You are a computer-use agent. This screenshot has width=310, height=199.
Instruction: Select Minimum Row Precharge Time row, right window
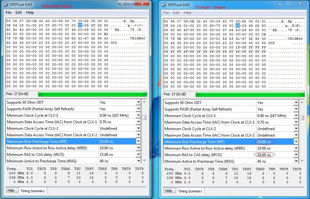(229, 142)
